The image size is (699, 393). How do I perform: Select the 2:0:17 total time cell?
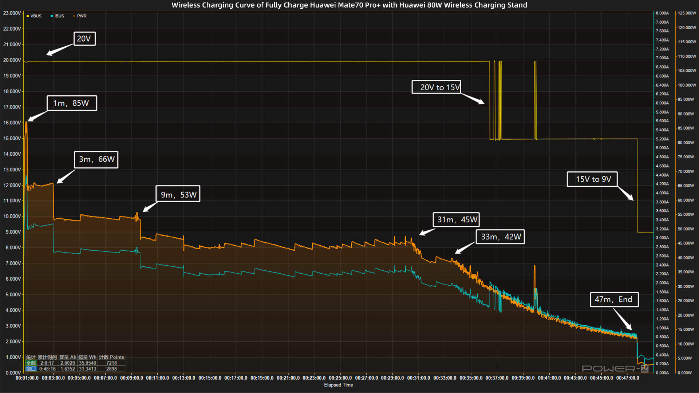[x=47, y=363]
